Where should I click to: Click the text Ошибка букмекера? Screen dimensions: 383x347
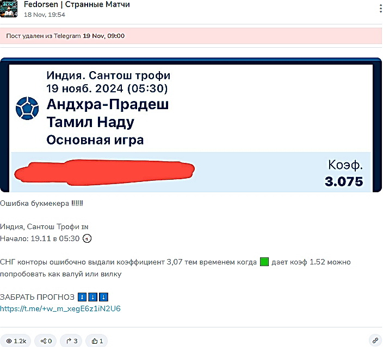point(41,203)
